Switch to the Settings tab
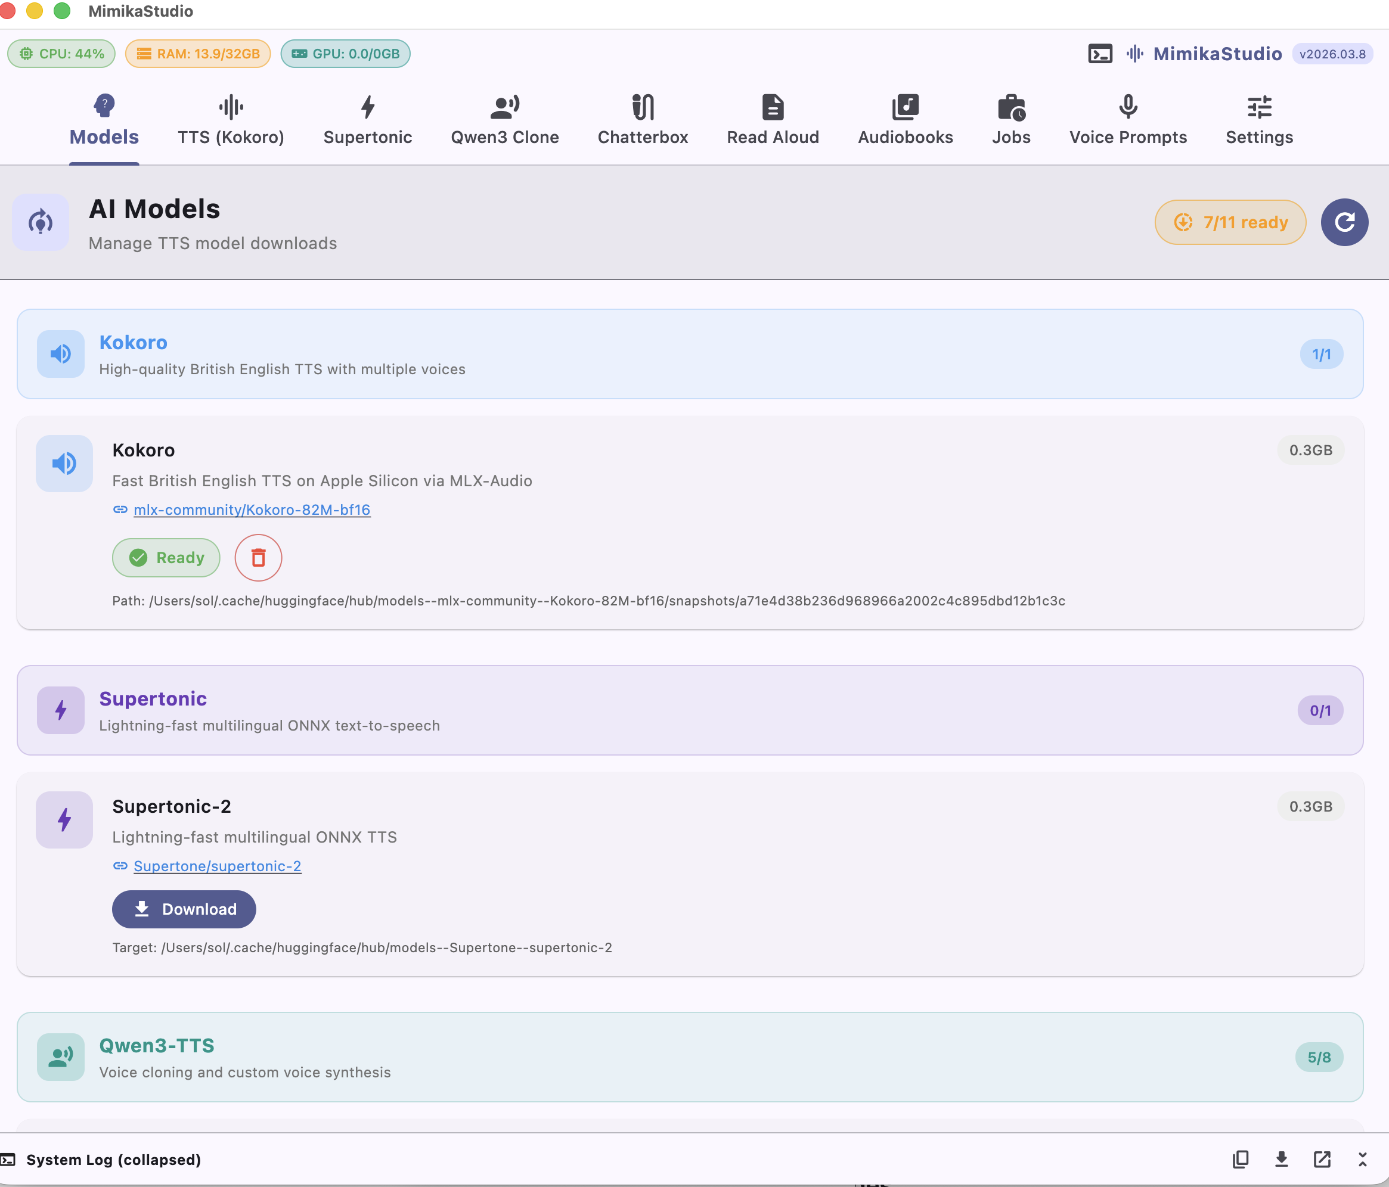 point(1258,120)
